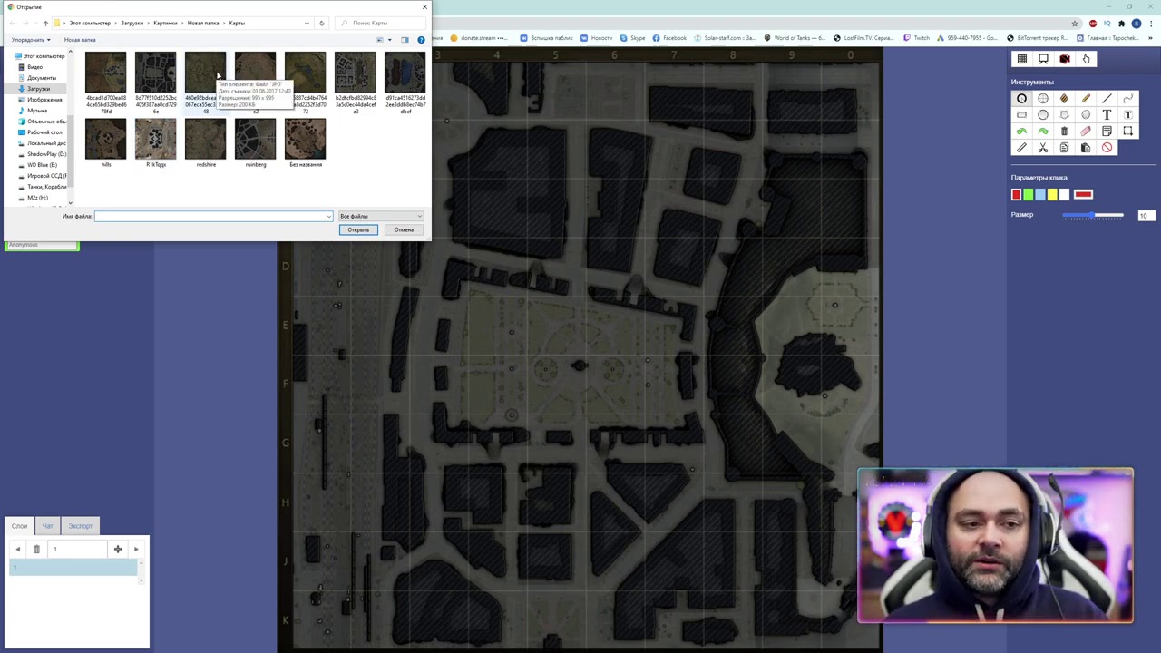1161x653 pixels.
Task: Pick the light blue color swatch
Action: click(1040, 194)
